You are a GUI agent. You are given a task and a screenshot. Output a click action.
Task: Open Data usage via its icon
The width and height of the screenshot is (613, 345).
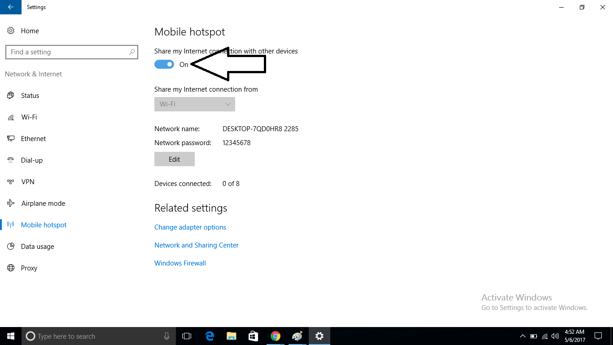click(x=11, y=246)
